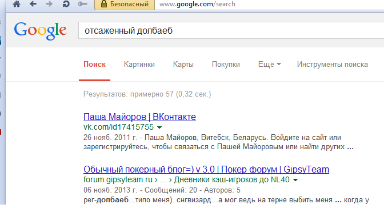Image resolution: width=384 pixels, height=208 pixels.
Task: Reload the page using the refresh icon
Action: [x=66, y=4]
